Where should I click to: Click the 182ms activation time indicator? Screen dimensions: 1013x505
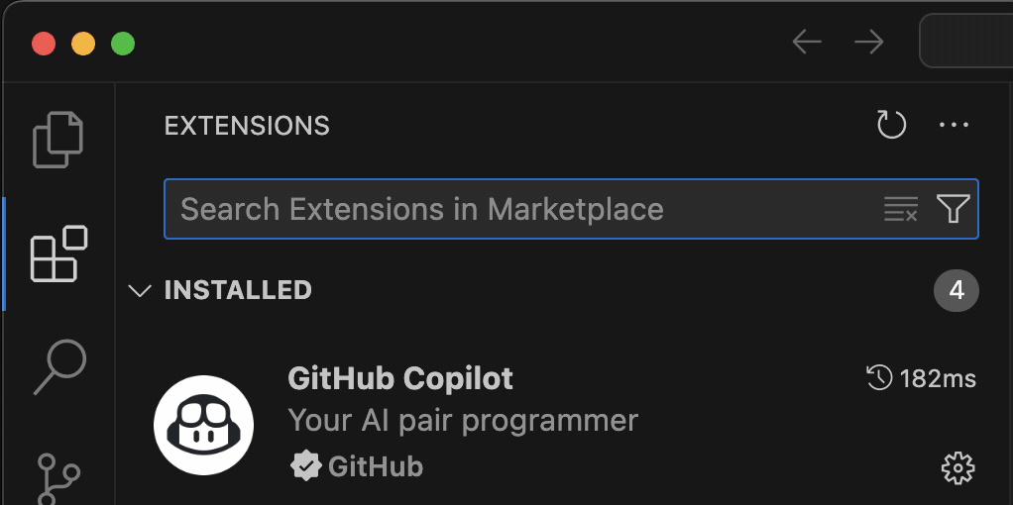point(921,378)
